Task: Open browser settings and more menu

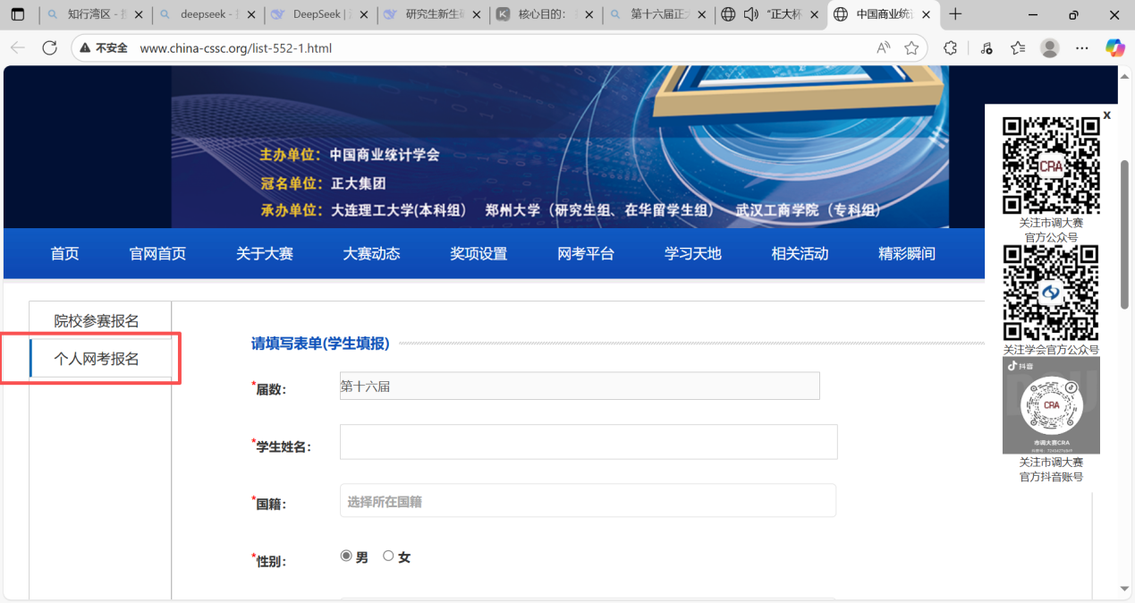Action: tap(1082, 48)
